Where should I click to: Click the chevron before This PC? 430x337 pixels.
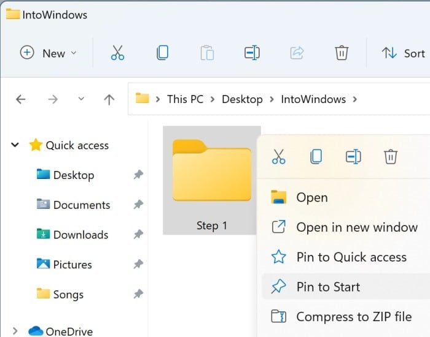coord(158,99)
